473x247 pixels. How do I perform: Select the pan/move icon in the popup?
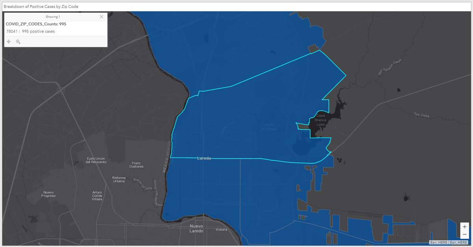click(x=8, y=41)
